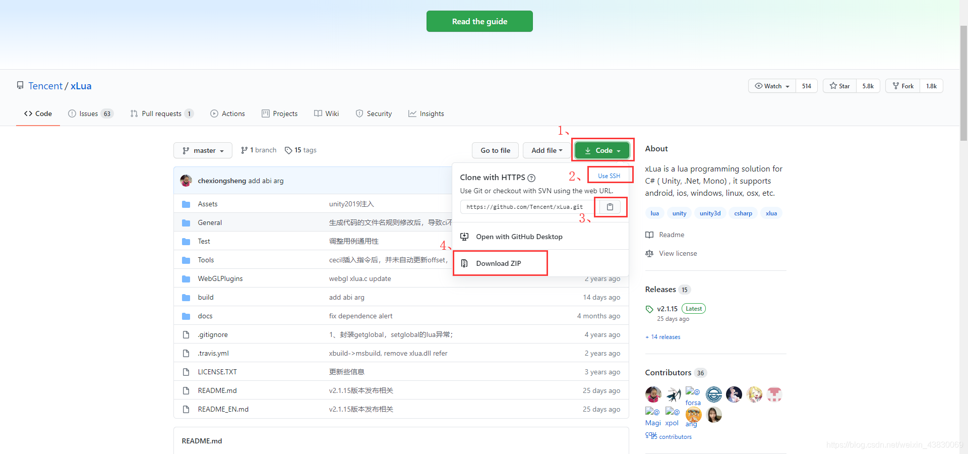Click the first contributor avatar
Image resolution: width=968 pixels, height=454 pixels.
click(653, 394)
